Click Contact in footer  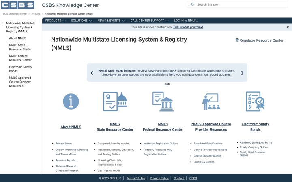pyautogui.click(x=179, y=178)
